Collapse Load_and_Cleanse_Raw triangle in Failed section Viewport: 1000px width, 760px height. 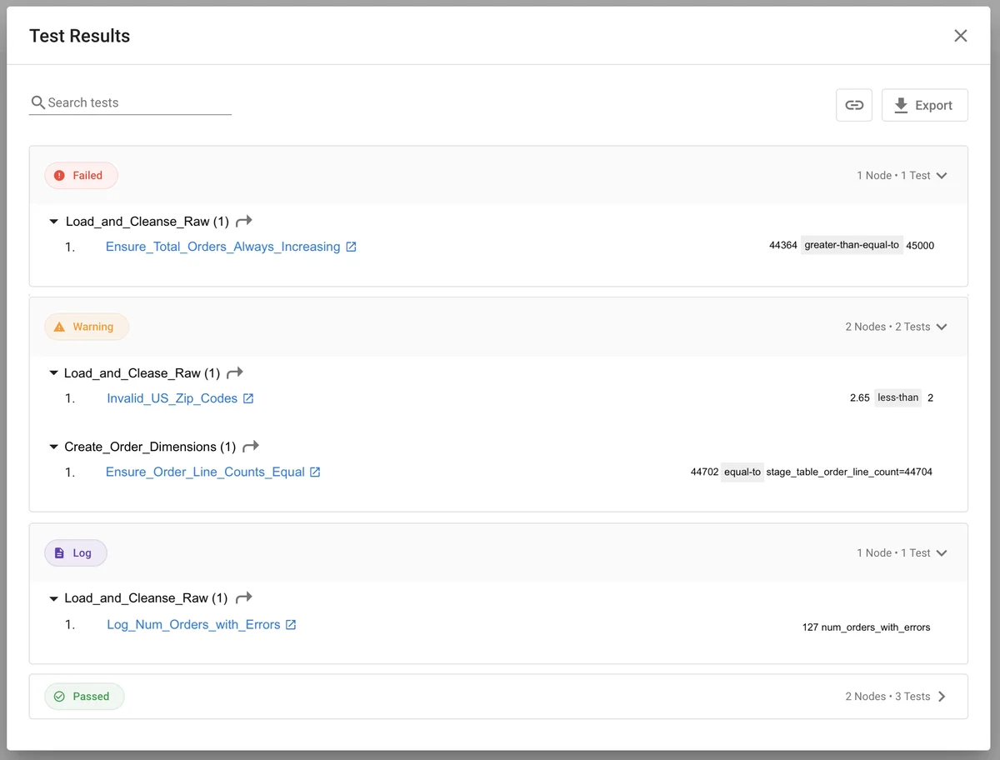(53, 222)
